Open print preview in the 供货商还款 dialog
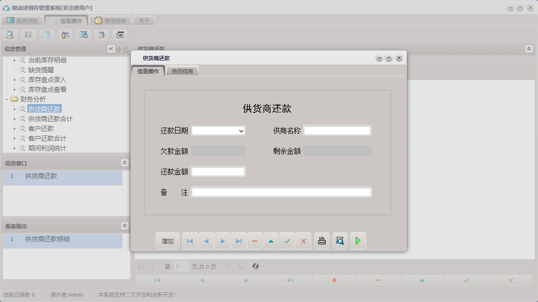The image size is (538, 302). (x=340, y=240)
